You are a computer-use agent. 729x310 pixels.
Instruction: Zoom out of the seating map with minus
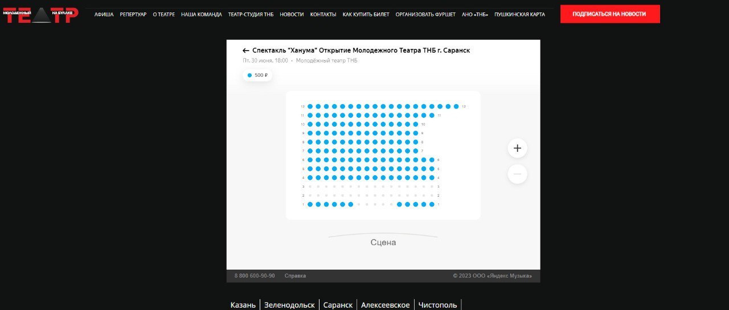click(x=517, y=173)
